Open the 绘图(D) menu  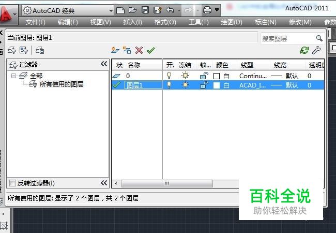[x=232, y=22]
